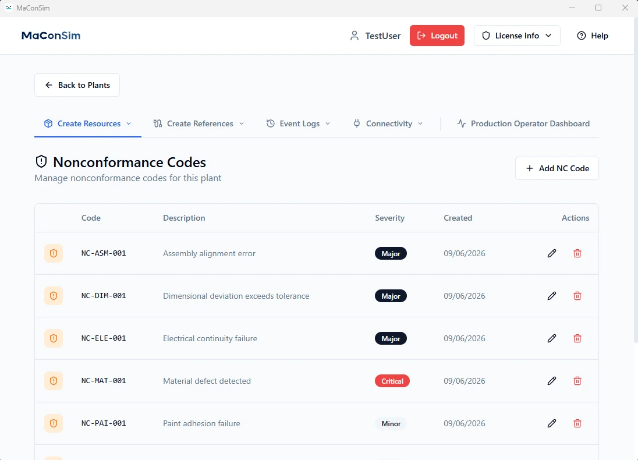Select the NC-DIM-001 code text
This screenshot has width=638, height=460.
coord(104,296)
